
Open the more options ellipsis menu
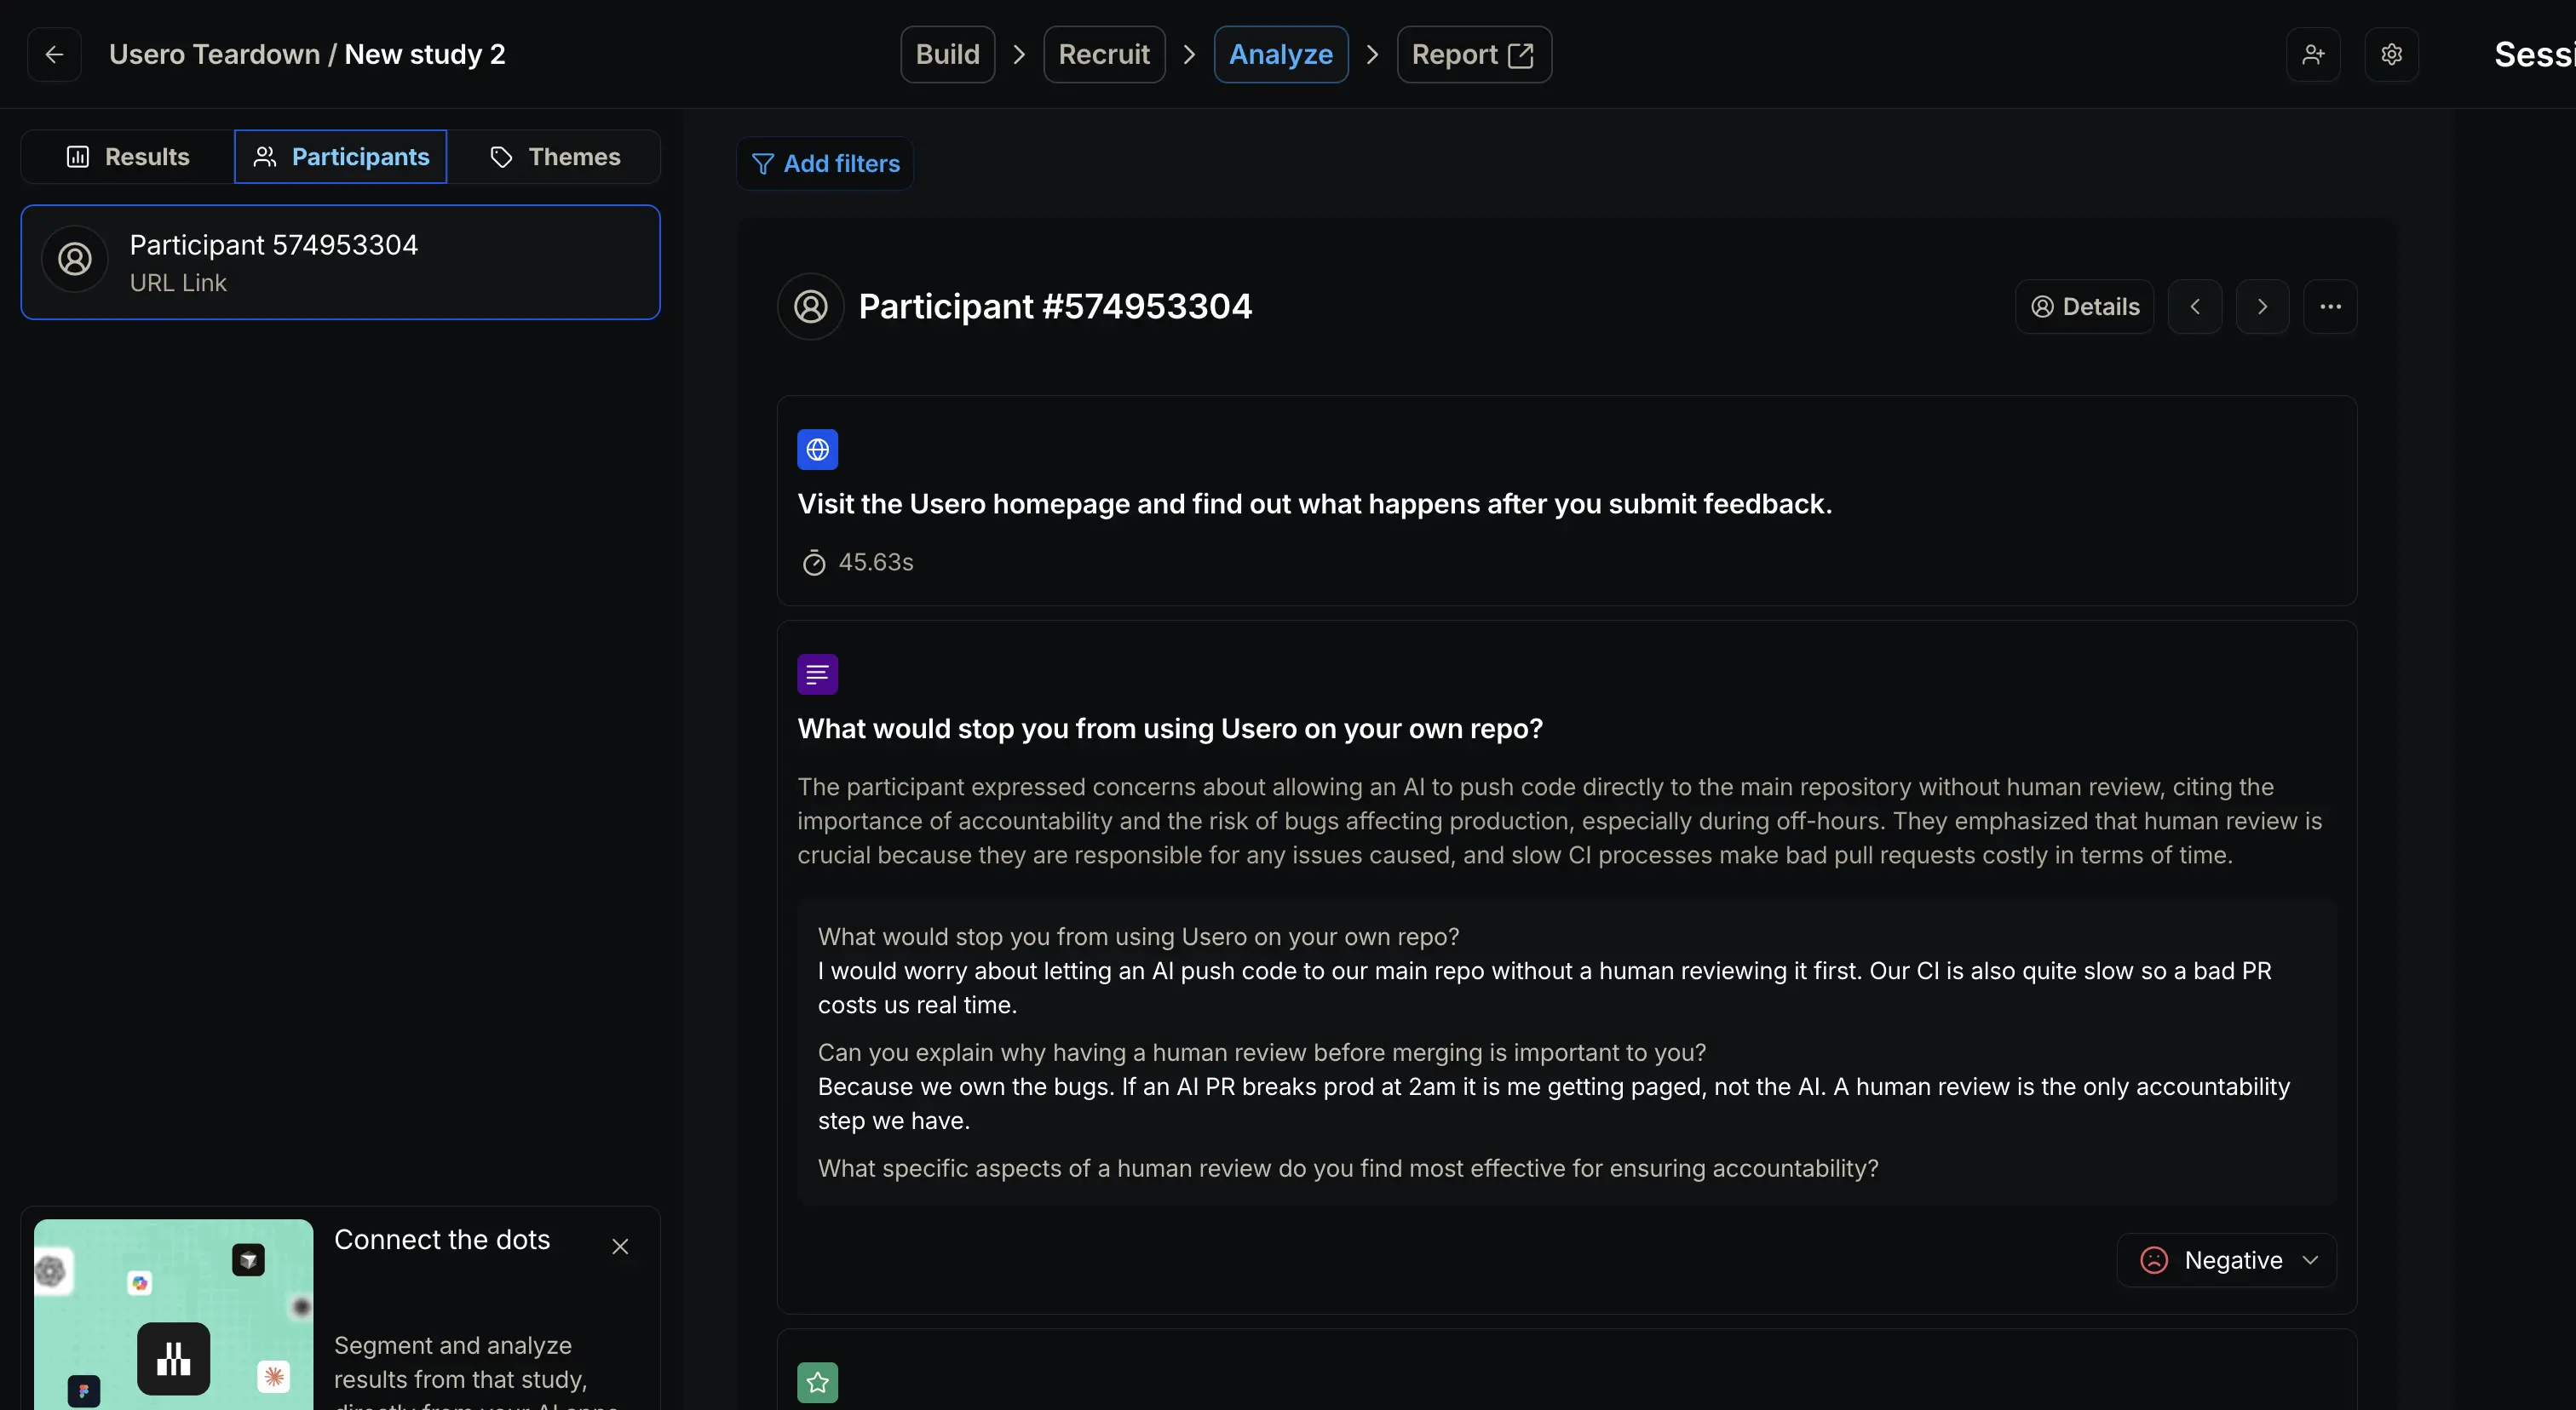(2330, 307)
